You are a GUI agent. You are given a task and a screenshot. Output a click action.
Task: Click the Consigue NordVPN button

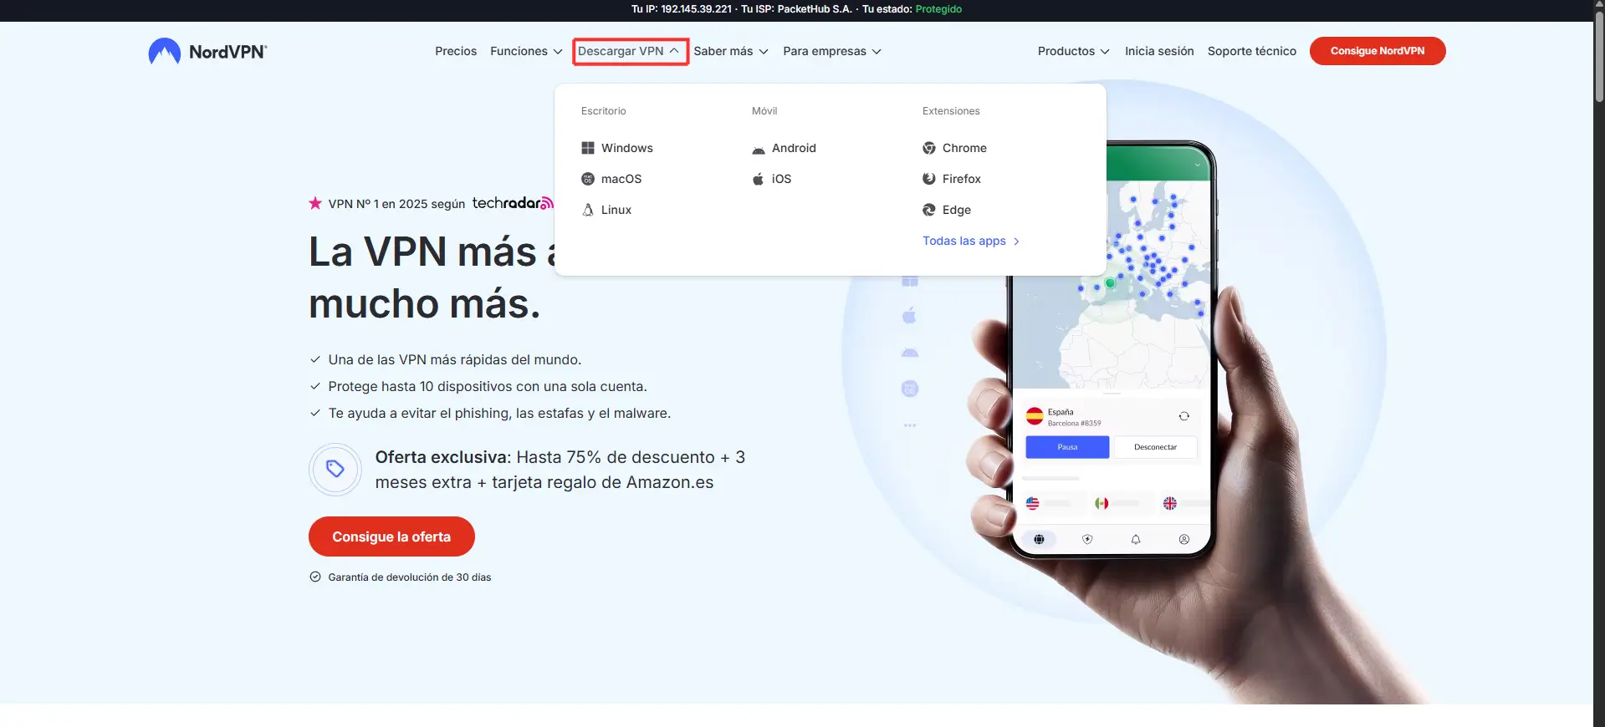pyautogui.click(x=1378, y=51)
